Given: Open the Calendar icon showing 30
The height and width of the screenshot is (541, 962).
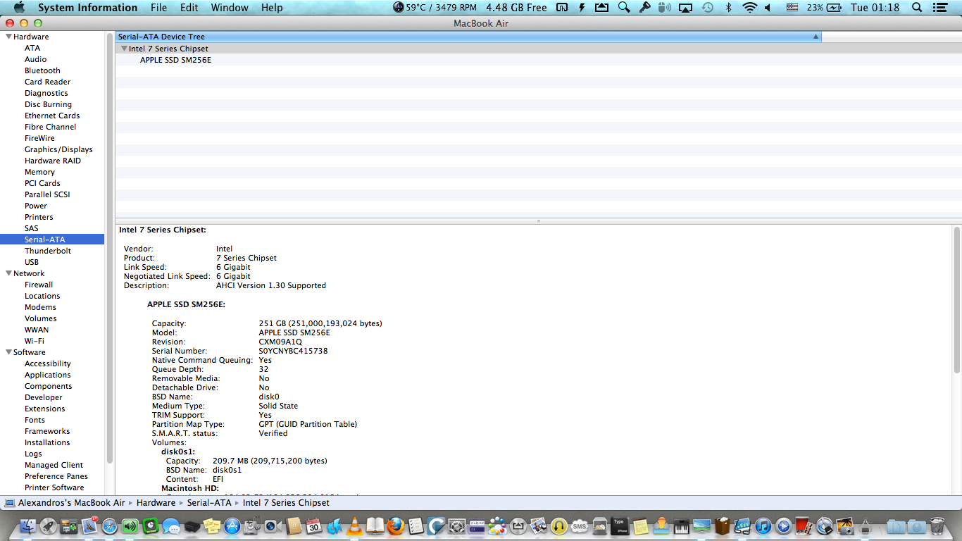Looking at the screenshot, I should [314, 526].
